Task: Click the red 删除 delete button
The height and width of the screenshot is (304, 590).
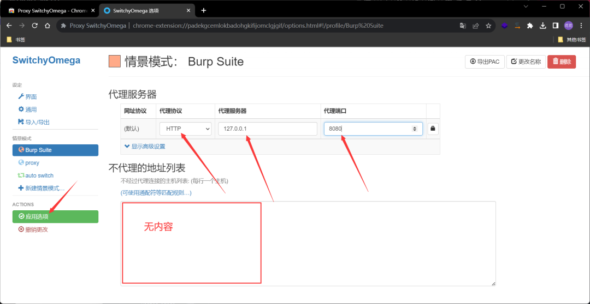Action: click(561, 62)
